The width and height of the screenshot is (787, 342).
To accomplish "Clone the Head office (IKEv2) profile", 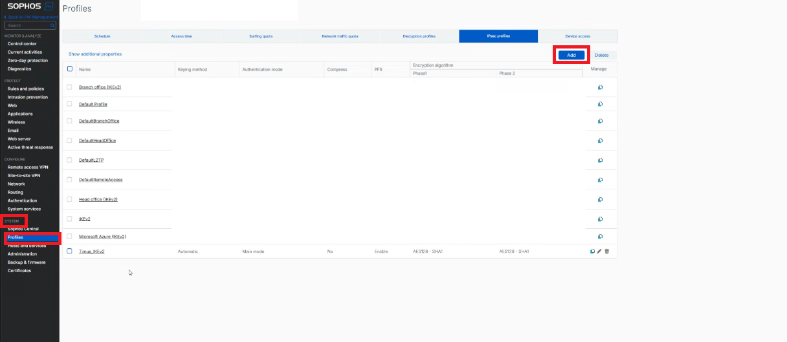I will [x=600, y=199].
